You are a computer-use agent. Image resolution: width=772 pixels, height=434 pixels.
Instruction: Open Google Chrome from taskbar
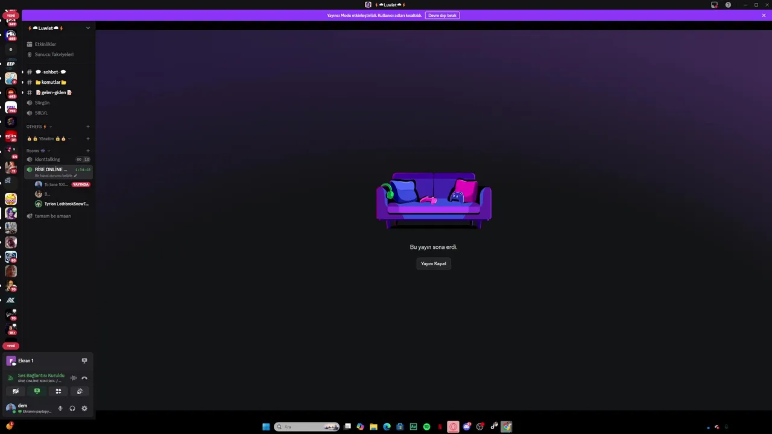coord(506,427)
